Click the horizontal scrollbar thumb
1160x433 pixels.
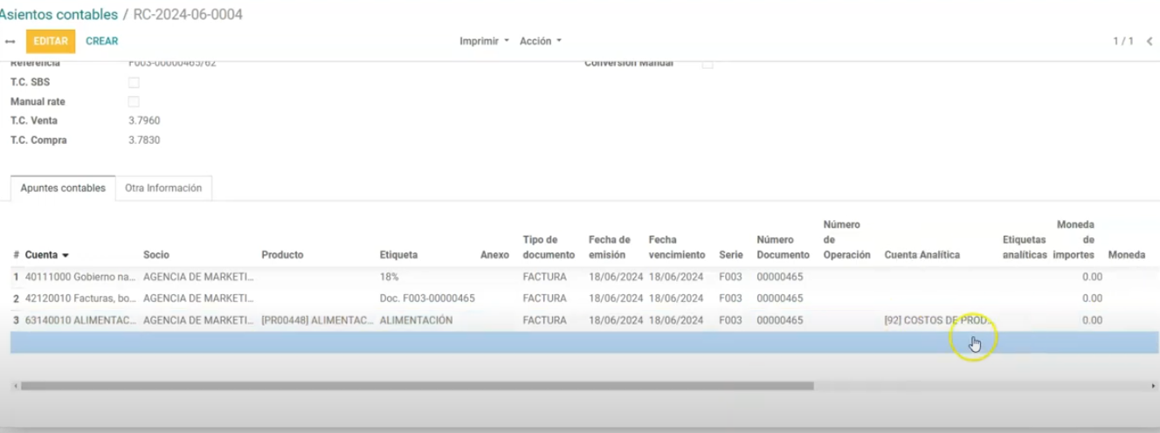[x=417, y=385]
